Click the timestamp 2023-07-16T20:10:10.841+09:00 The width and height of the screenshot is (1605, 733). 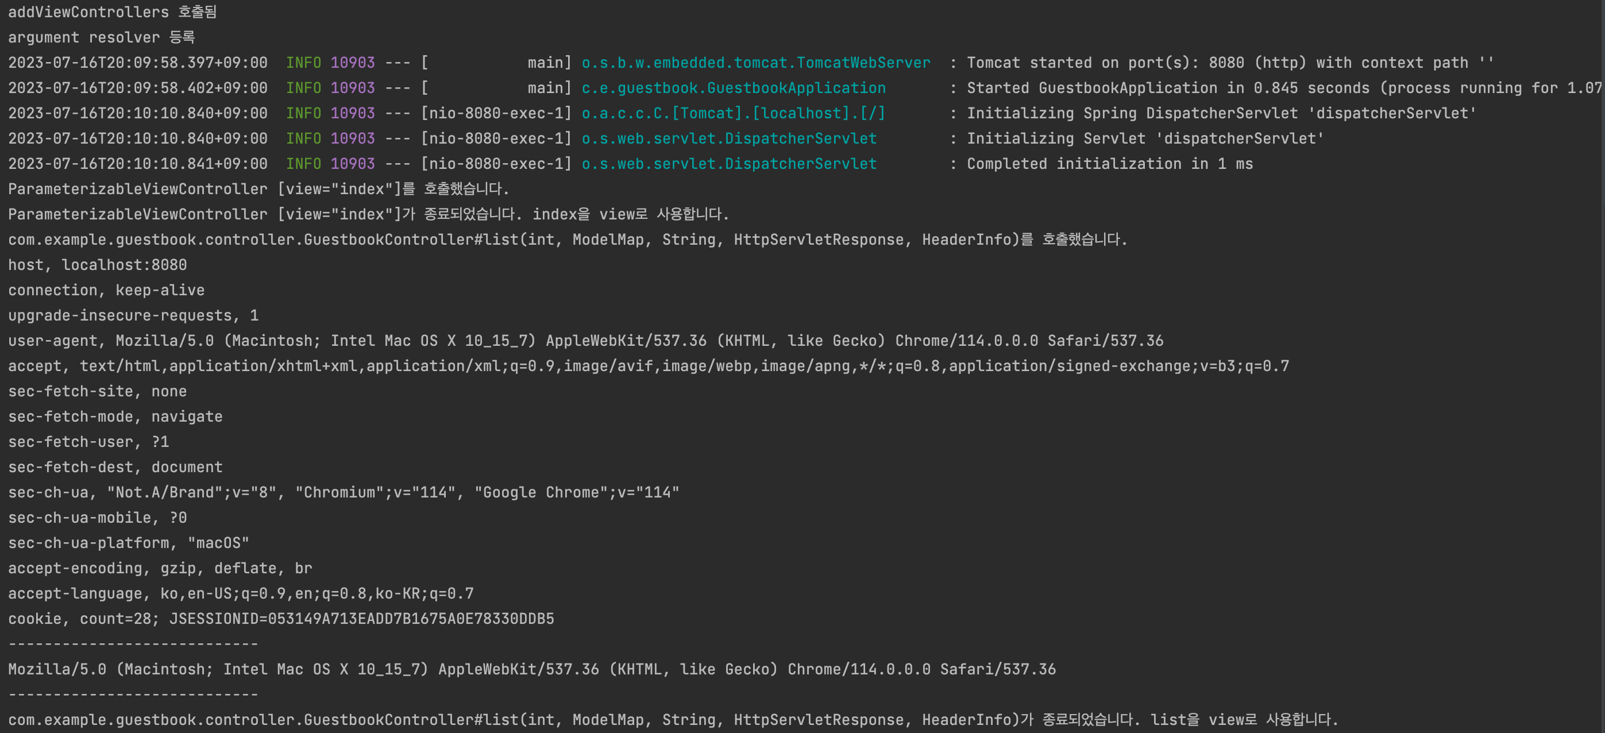click(138, 163)
